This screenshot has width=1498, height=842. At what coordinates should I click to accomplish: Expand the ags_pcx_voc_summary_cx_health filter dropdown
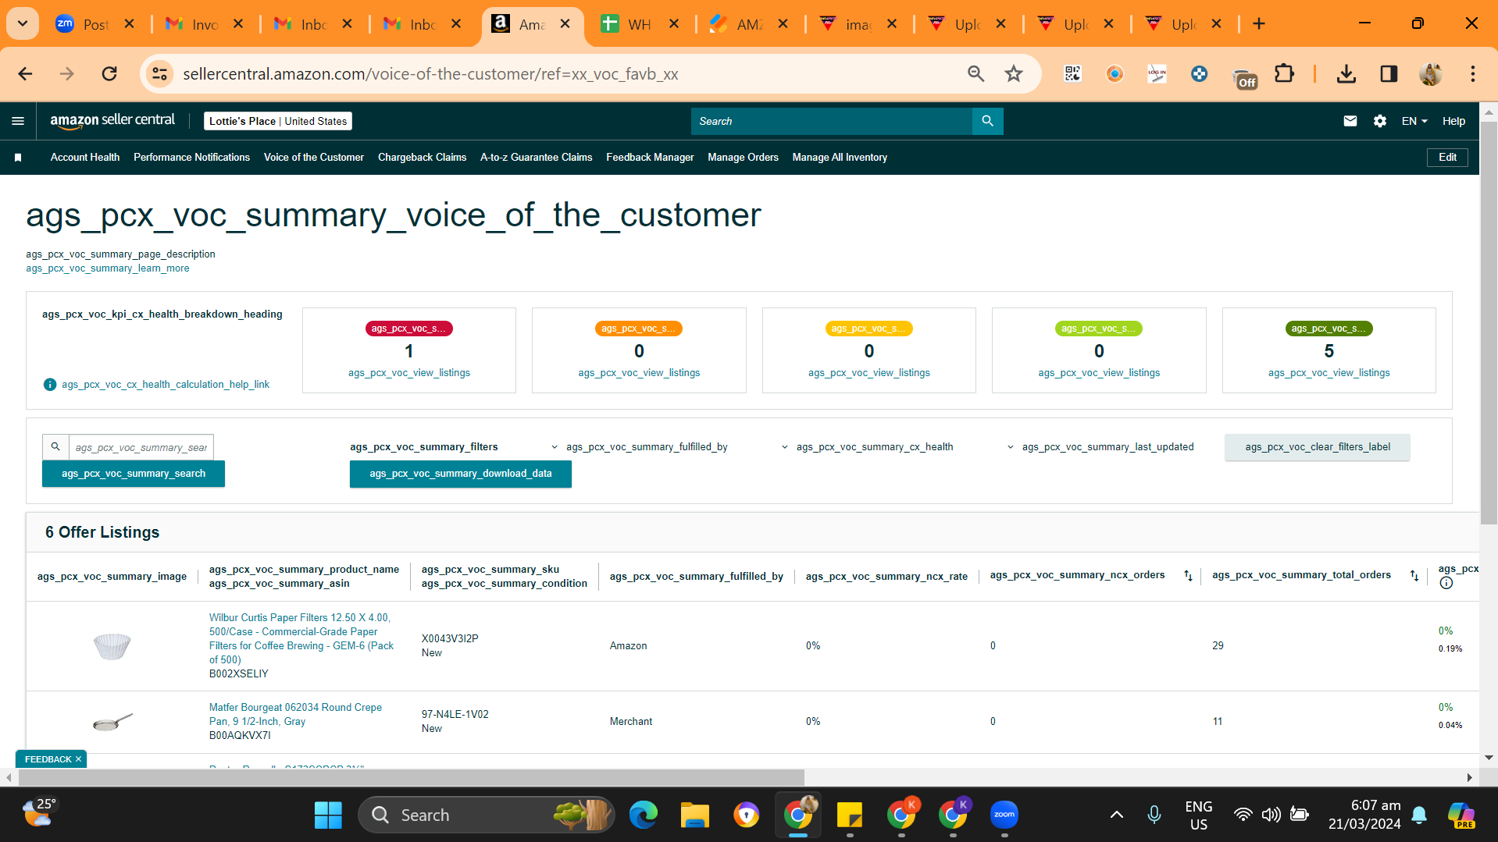pos(868,447)
